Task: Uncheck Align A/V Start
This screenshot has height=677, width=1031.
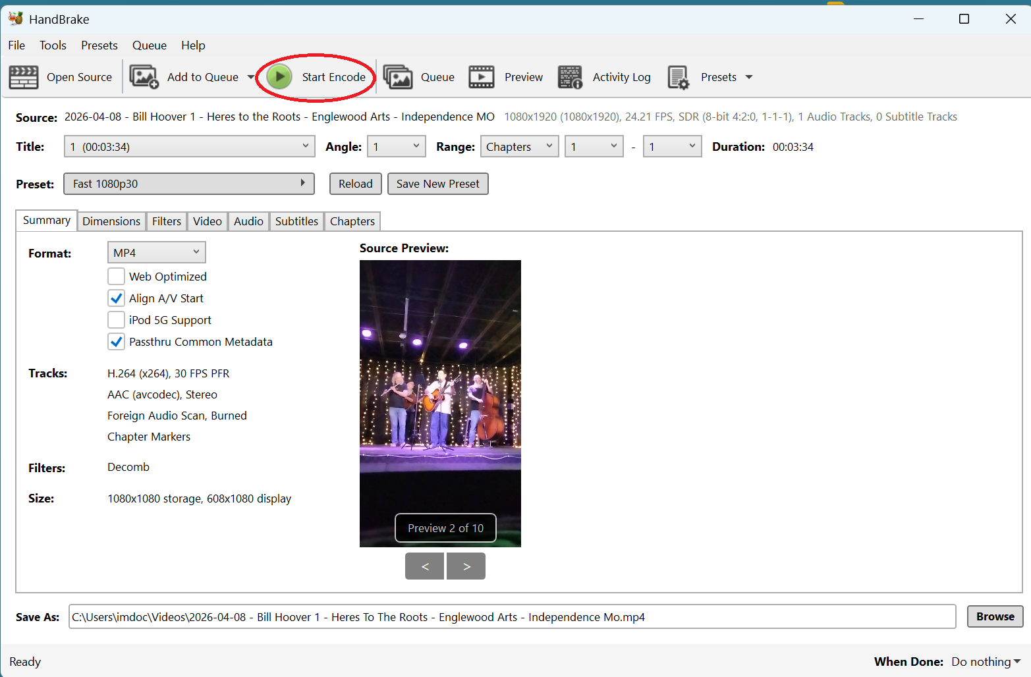Action: pyautogui.click(x=116, y=298)
